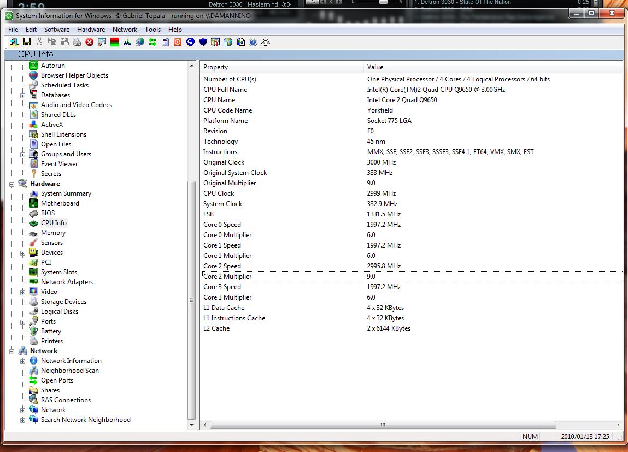Expand the Groups and Users node

click(x=23, y=155)
